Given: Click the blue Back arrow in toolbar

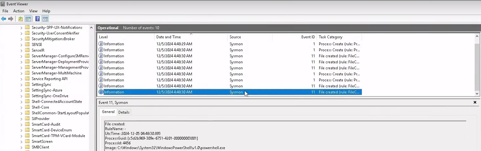Looking at the screenshot, I should click(4, 19).
